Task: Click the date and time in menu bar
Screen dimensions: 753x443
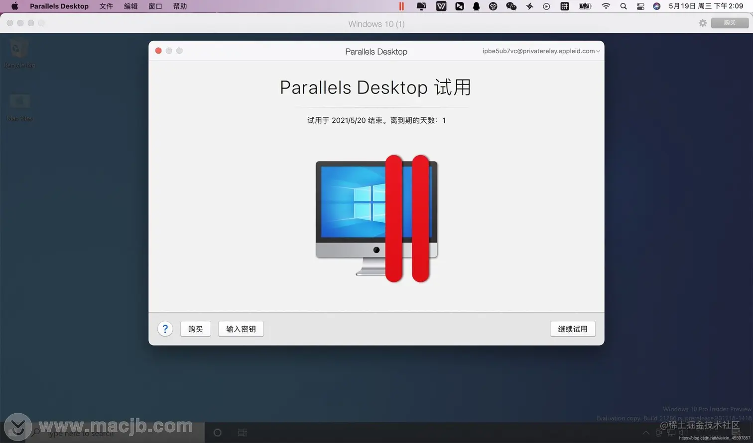Action: (x=706, y=6)
